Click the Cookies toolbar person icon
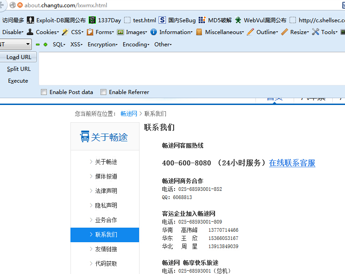 (30, 32)
